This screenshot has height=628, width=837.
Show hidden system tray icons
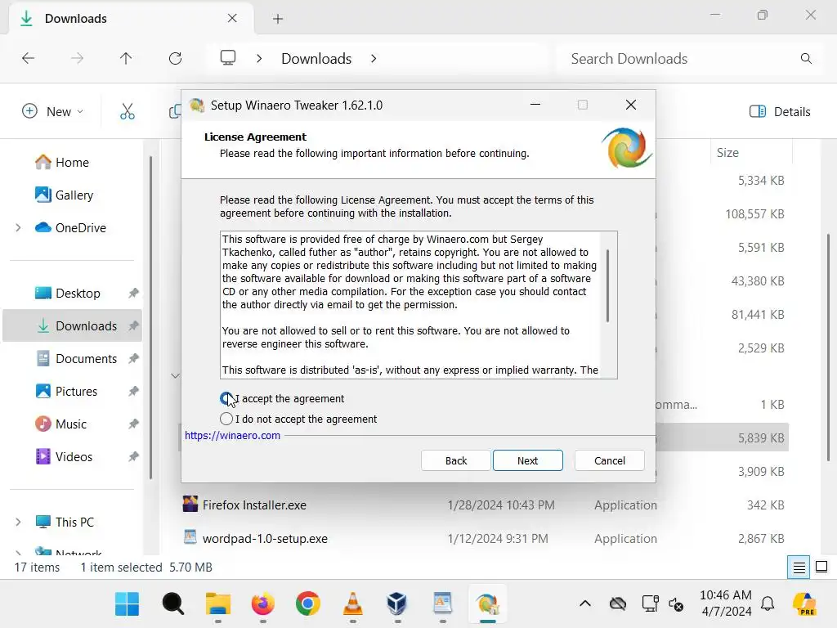point(585,604)
